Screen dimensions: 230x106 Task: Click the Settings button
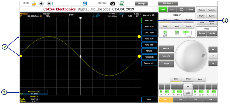click(x=141, y=4)
